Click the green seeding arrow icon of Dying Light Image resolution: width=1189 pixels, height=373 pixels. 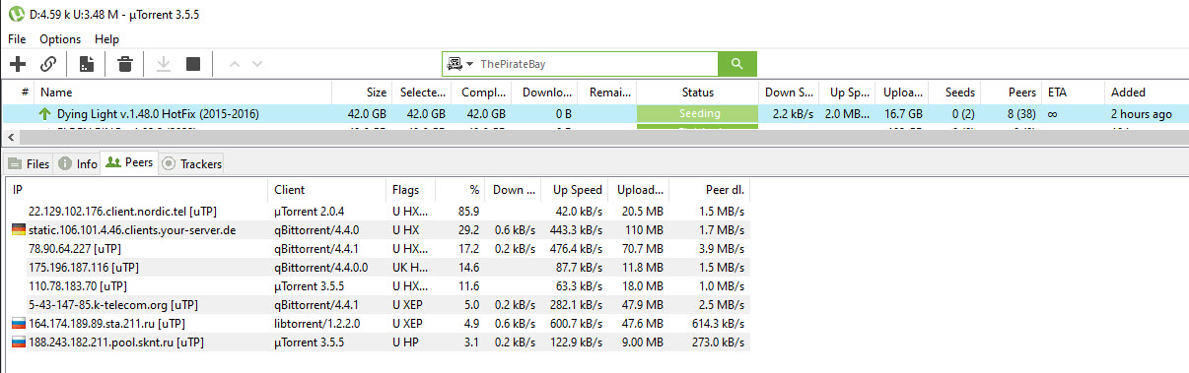(44, 114)
